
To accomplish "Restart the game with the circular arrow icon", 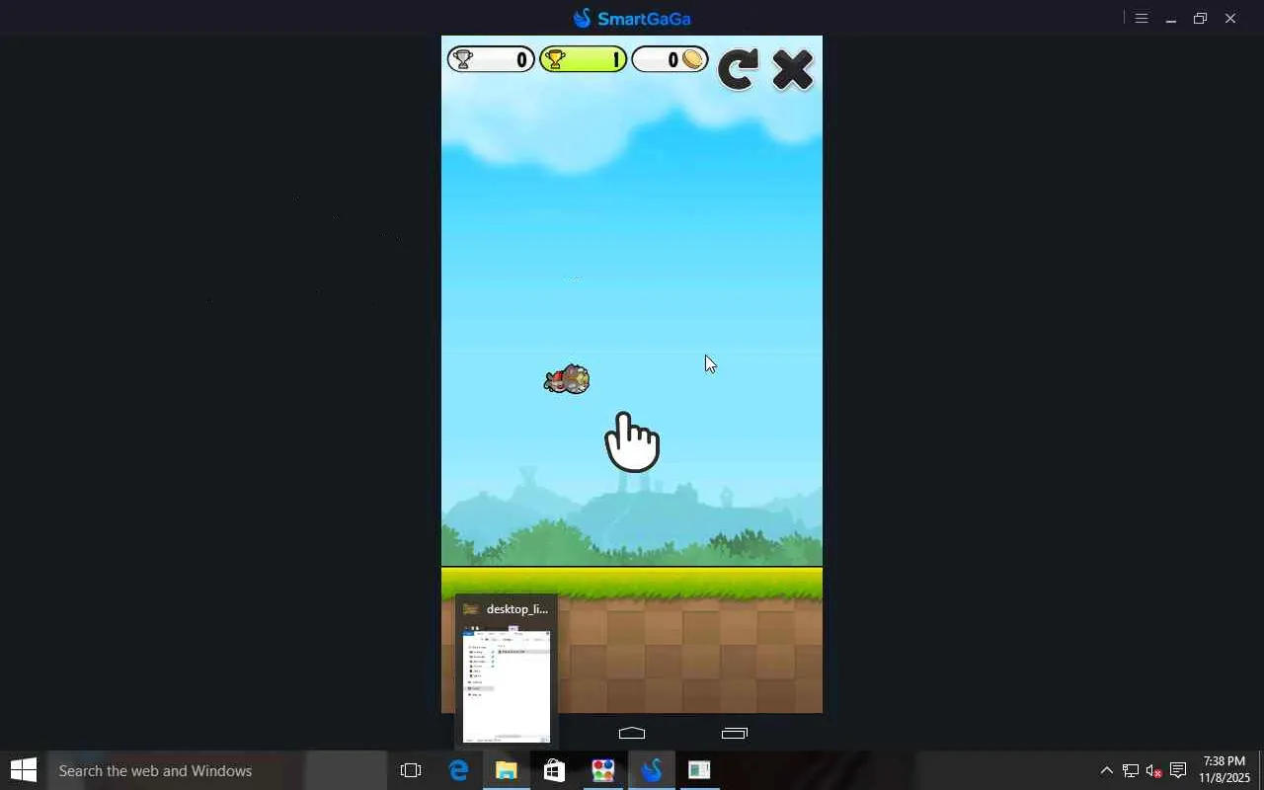I will 738,69.
